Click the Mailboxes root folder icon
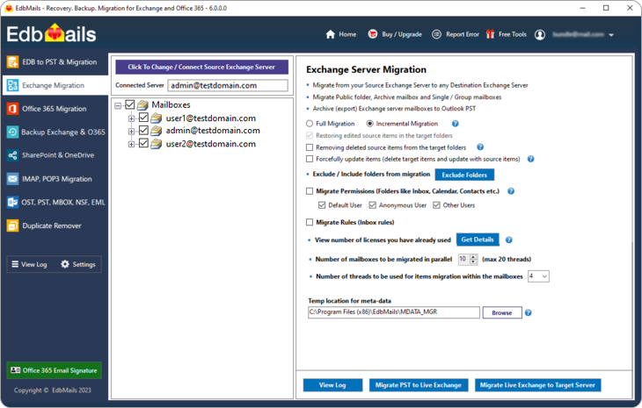Viewport: 642px width, 408px height. 142,105
